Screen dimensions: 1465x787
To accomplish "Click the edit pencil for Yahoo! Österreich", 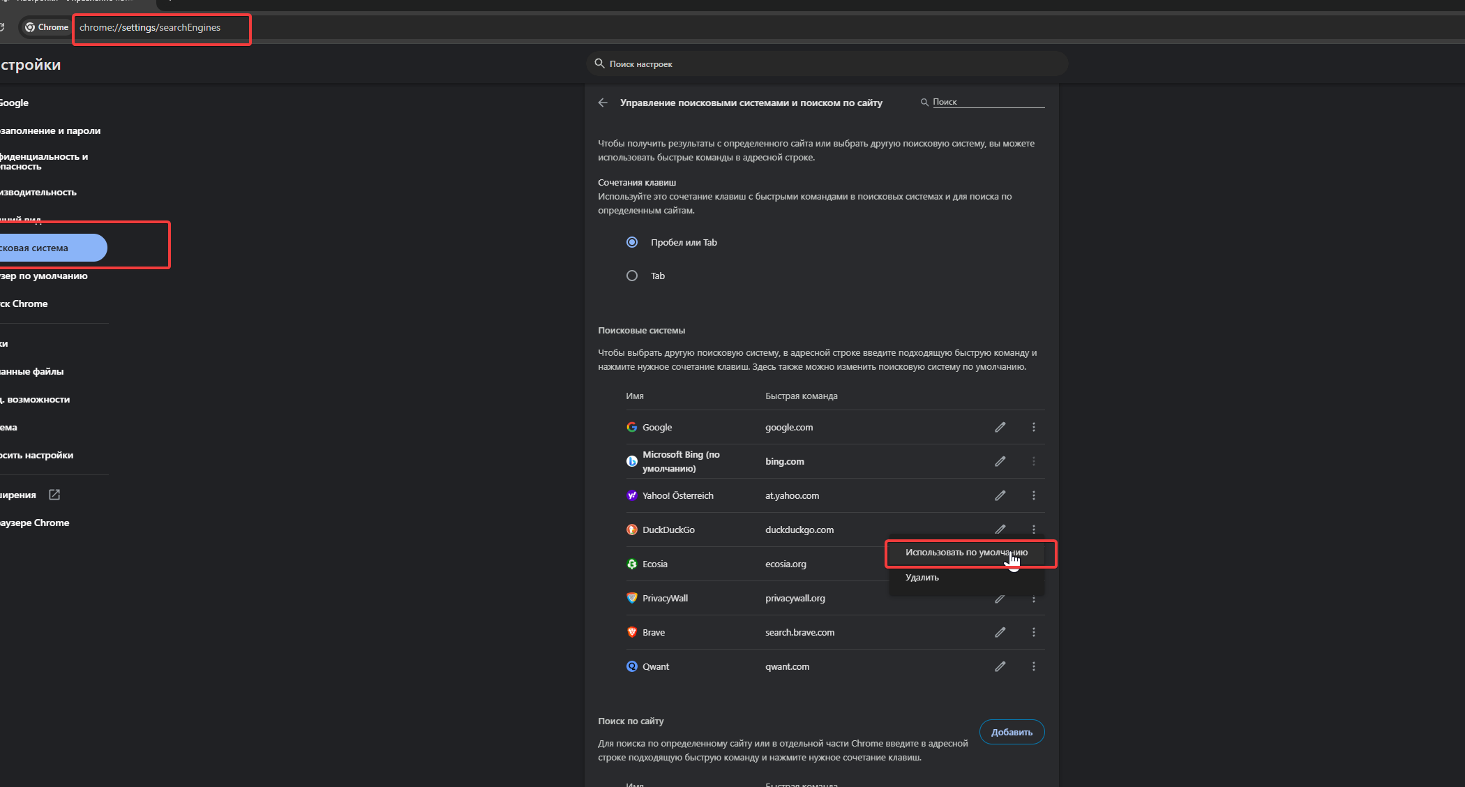I will tap(1000, 495).
